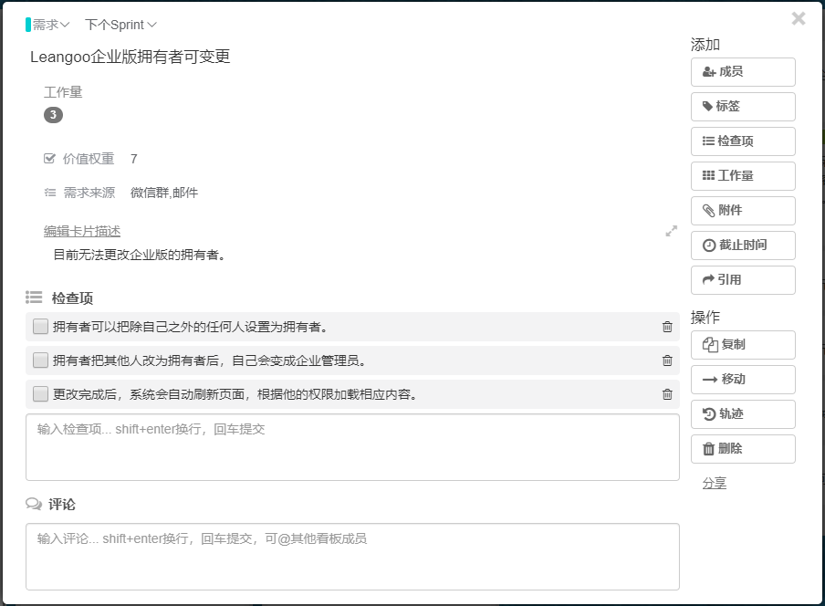Toggle the '系统会自动刷新页面' checkbox

(40, 394)
